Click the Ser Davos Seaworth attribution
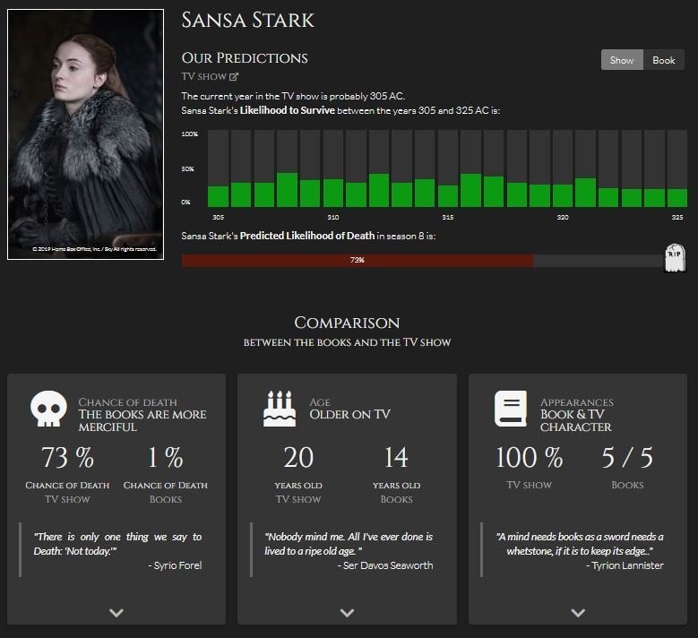The image size is (698, 638). point(385,565)
